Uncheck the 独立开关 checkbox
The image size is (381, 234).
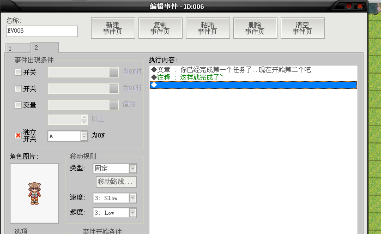[x=18, y=135]
